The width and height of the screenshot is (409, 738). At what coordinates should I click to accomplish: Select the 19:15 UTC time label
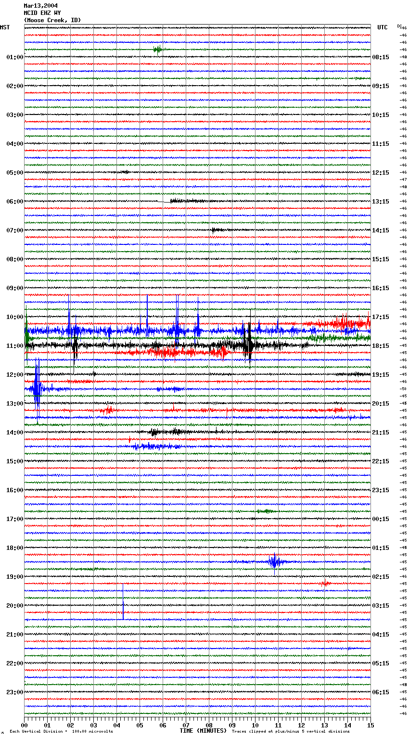click(381, 375)
